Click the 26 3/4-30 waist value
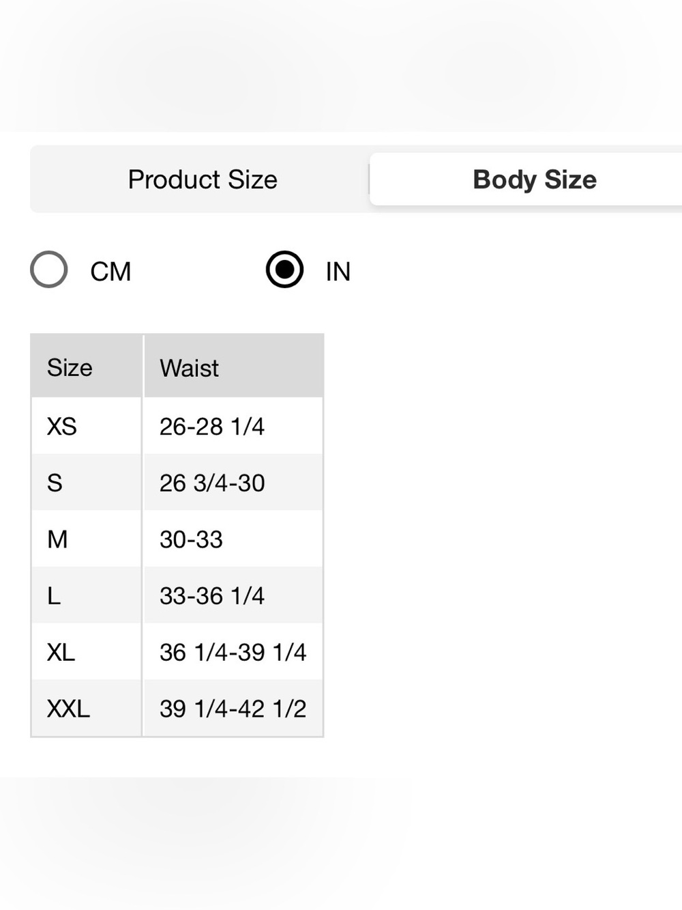The height and width of the screenshot is (910, 682). [212, 483]
